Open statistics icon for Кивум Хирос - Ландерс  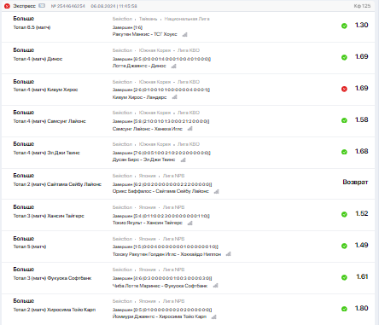(x=174, y=97)
